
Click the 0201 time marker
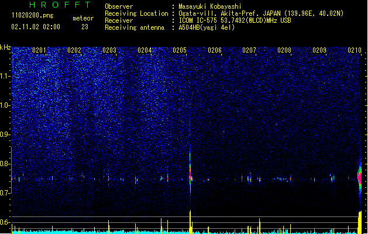coord(39,50)
